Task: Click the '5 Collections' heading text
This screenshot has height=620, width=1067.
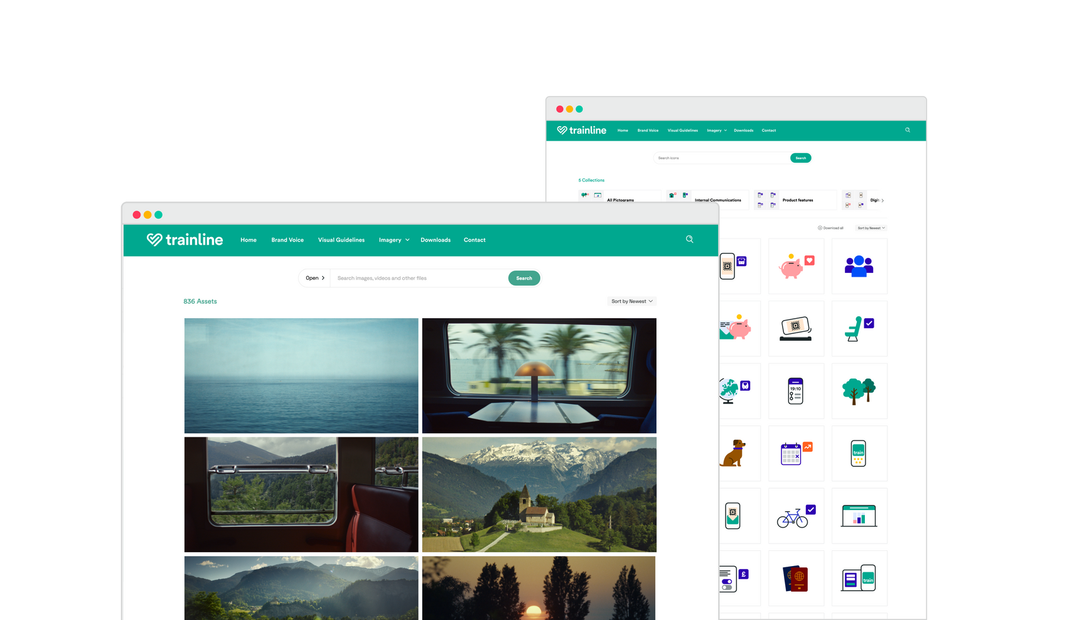Action: 591,180
